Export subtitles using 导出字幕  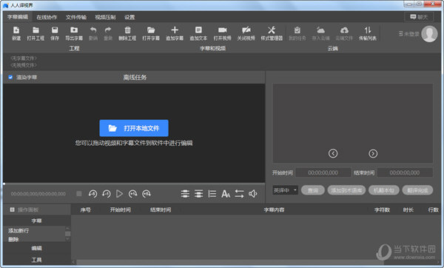pos(74,33)
